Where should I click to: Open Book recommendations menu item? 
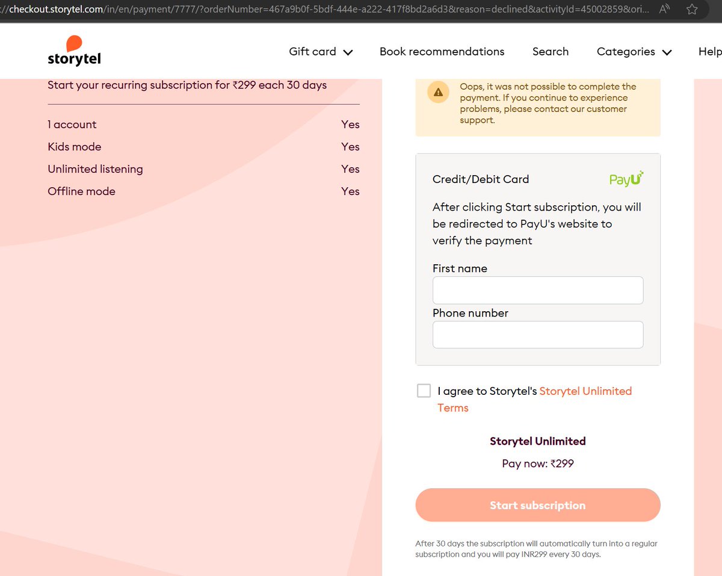(442, 52)
